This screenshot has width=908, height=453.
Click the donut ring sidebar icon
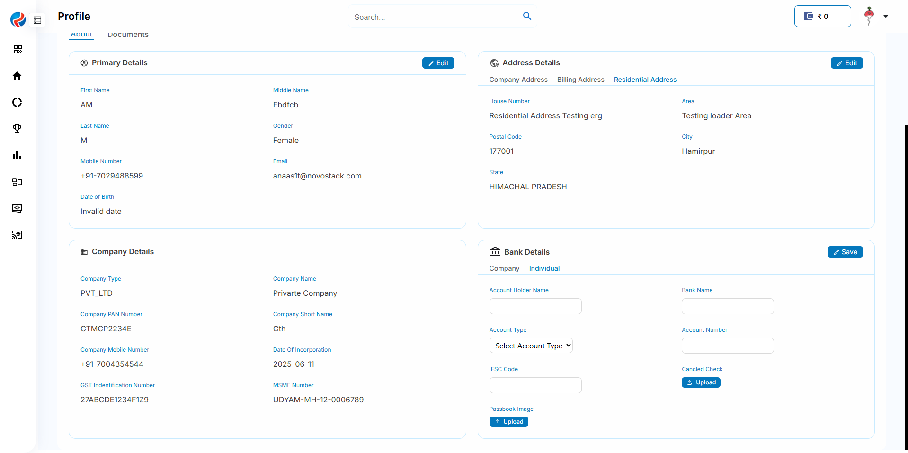(17, 102)
